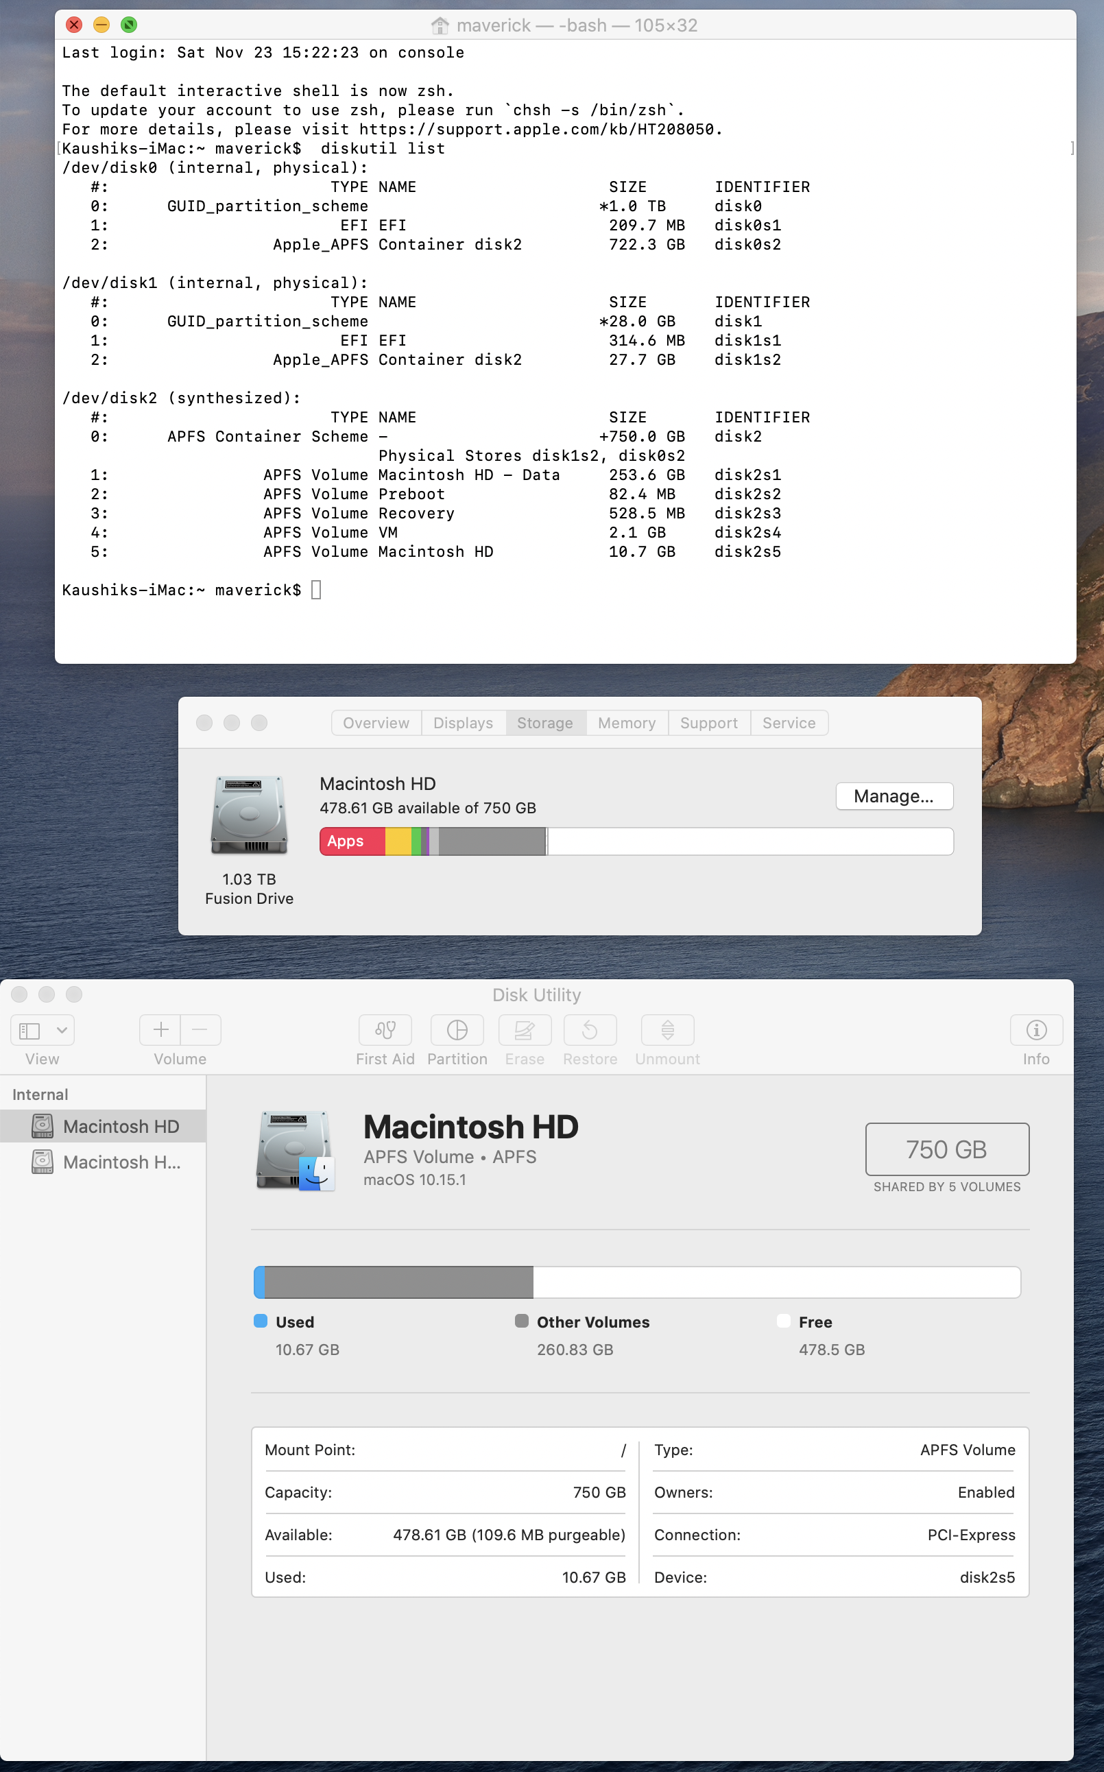Screen dimensions: 1104x1772
Task: Click the '/dev/disk1 (internal, physical):' line
Action: coord(215,283)
